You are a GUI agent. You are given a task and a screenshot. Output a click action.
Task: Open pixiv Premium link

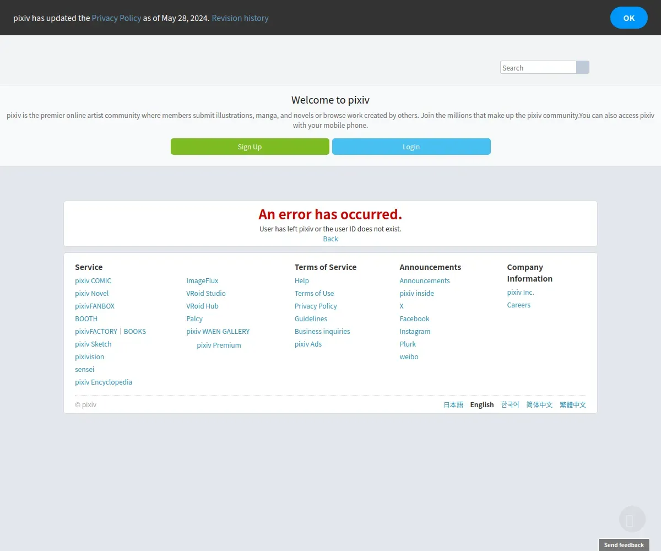coord(219,345)
